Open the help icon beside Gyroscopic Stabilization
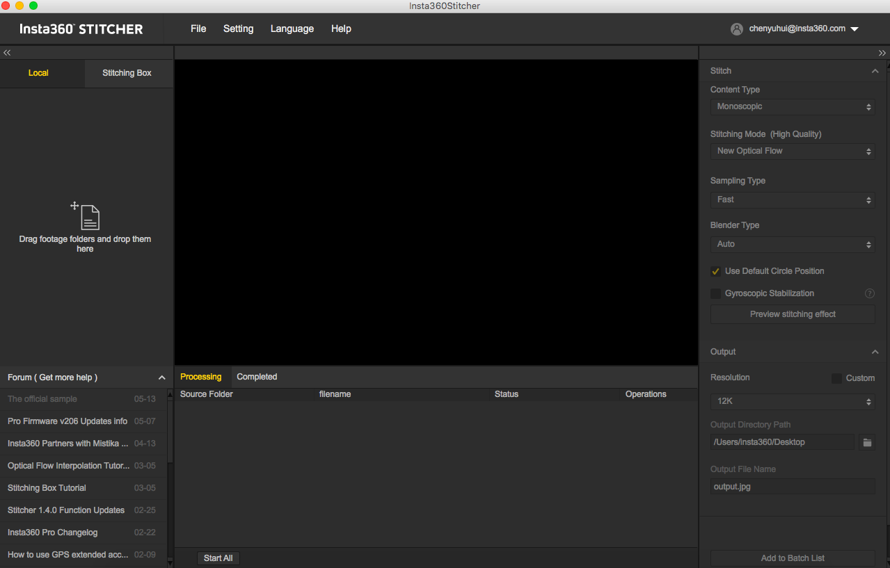Viewport: 890px width, 568px height. tap(869, 293)
